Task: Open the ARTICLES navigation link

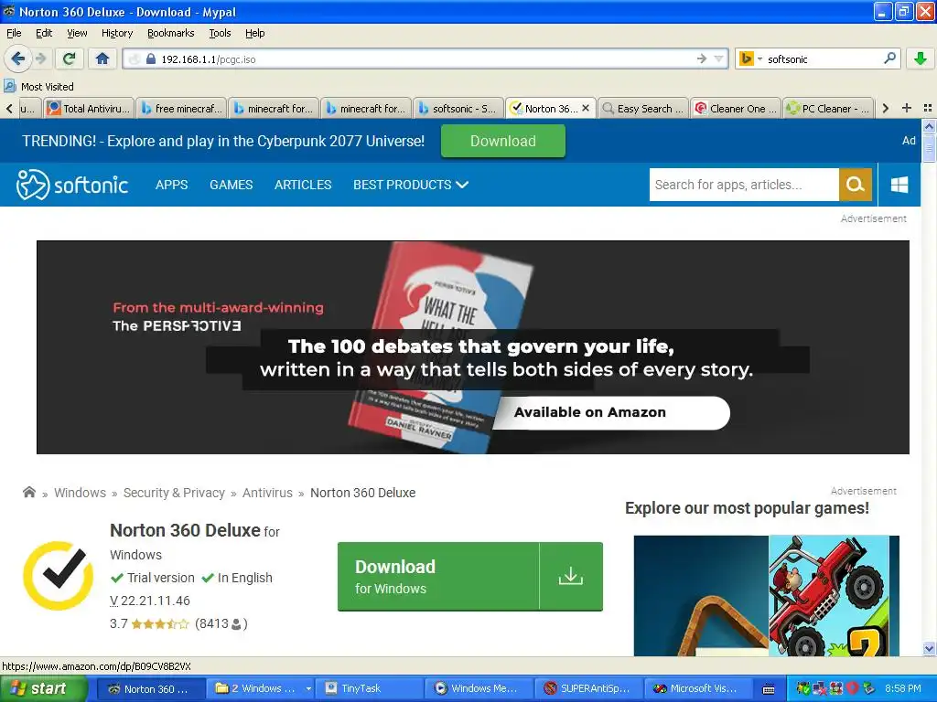Action: click(x=303, y=185)
